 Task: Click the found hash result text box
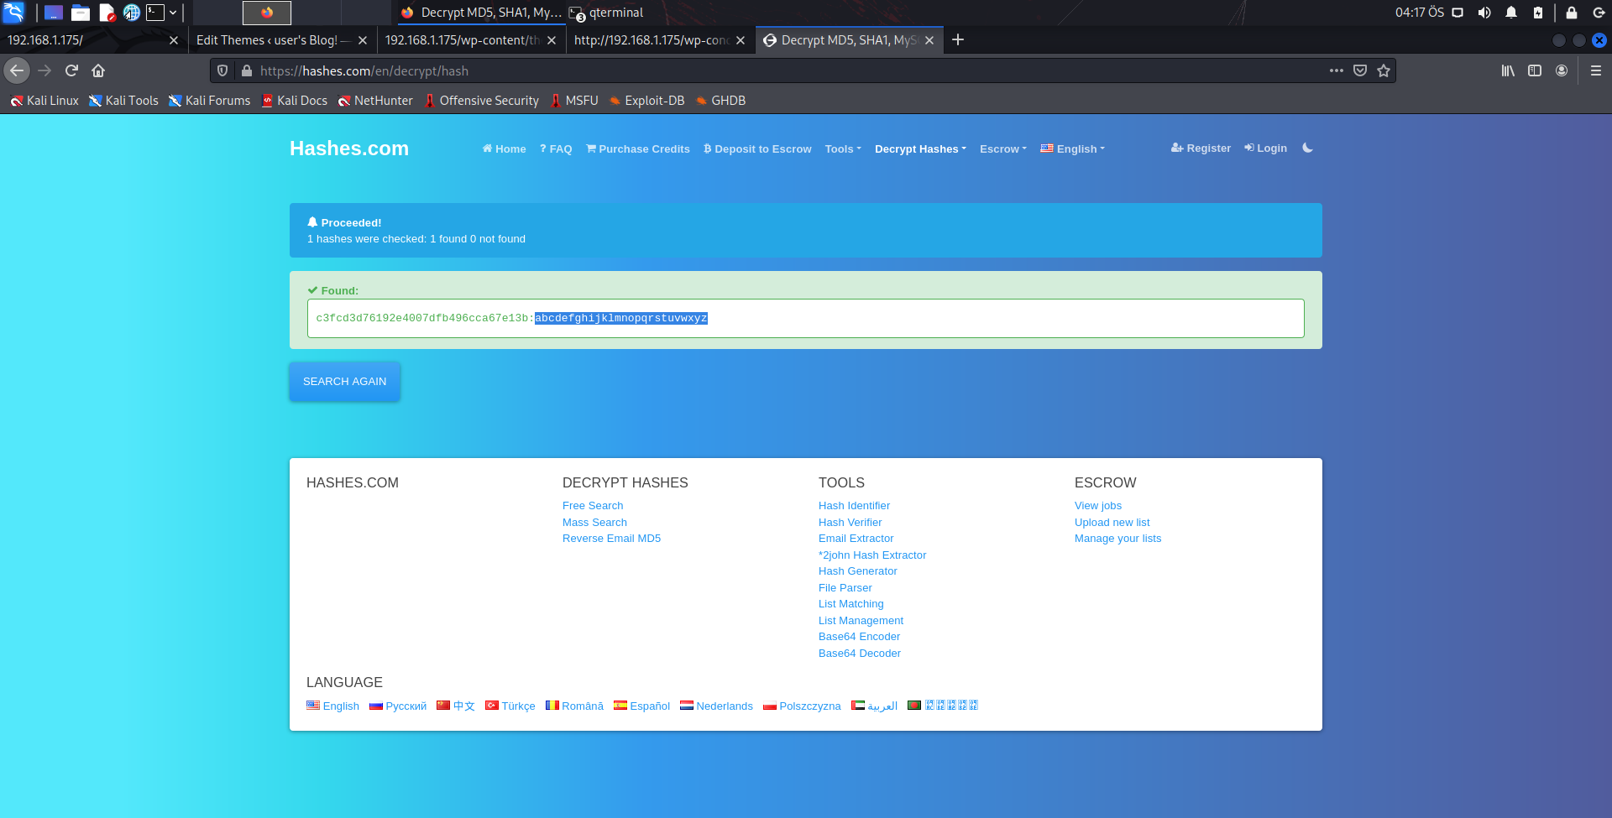click(x=806, y=319)
